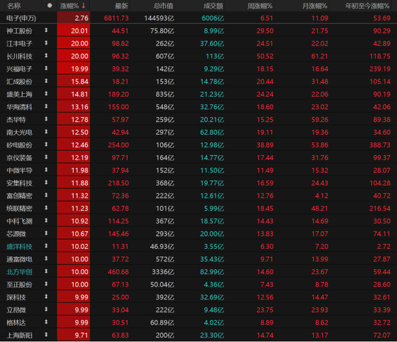Image resolution: width=397 pixels, height=342 pixels.
Task: Click the pin icon beside 神工股份
Action: pyautogui.click(x=46, y=30)
